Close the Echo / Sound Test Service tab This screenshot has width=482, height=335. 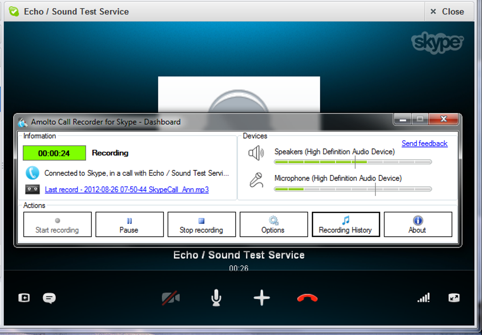pyautogui.click(x=448, y=11)
